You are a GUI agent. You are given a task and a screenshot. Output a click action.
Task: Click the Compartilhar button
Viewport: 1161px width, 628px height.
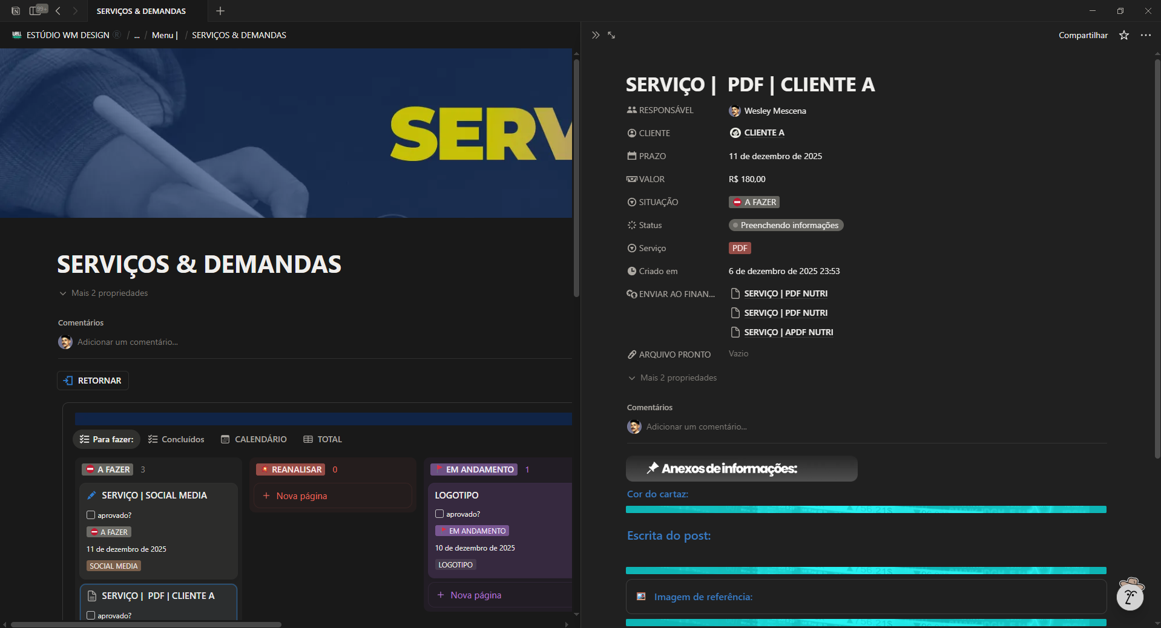[1083, 35]
